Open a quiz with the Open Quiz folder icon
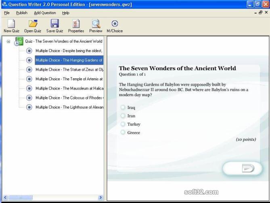 coord(33,23)
